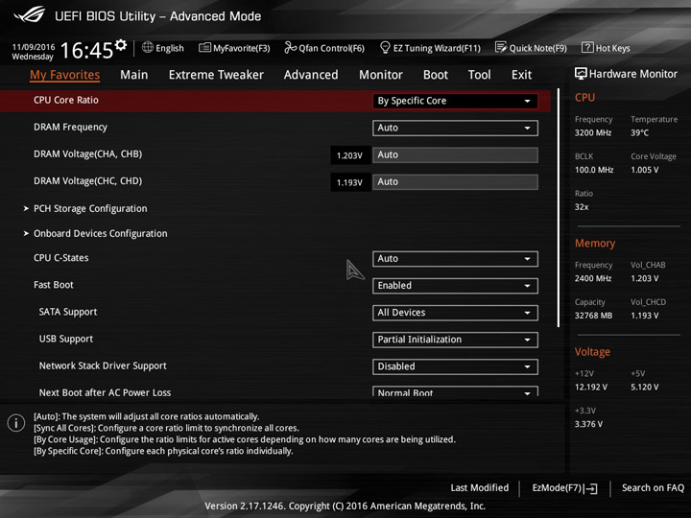Show Hot Keys list

612,48
